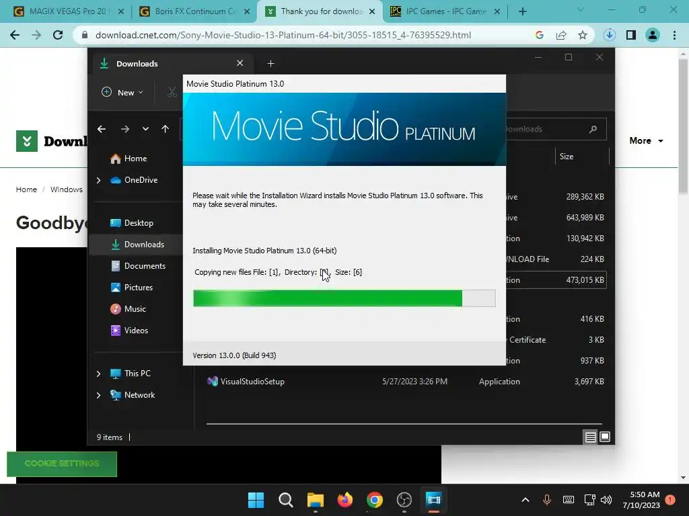Open the Windows Start menu
Screen dimensions: 689x516
pos(256,500)
